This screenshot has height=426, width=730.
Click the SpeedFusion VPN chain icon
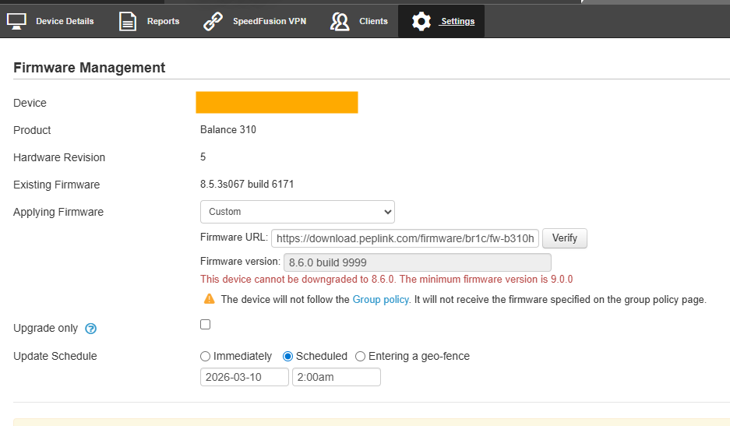[213, 21]
